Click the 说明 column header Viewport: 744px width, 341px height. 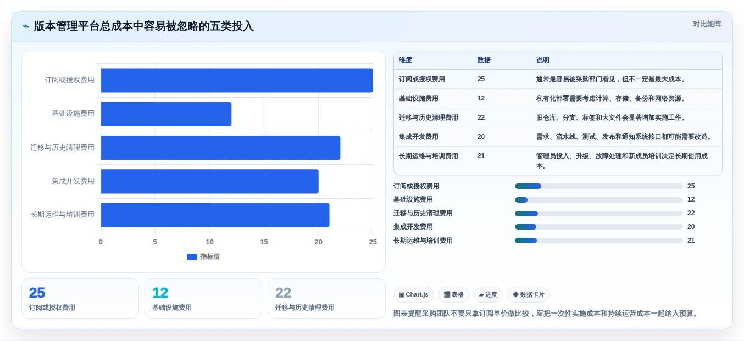tap(543, 60)
